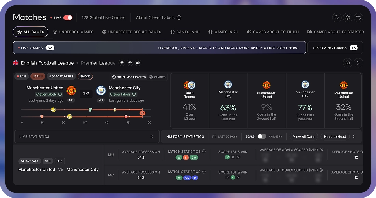Select the All Games tab
376x198 pixels.
pos(30,32)
